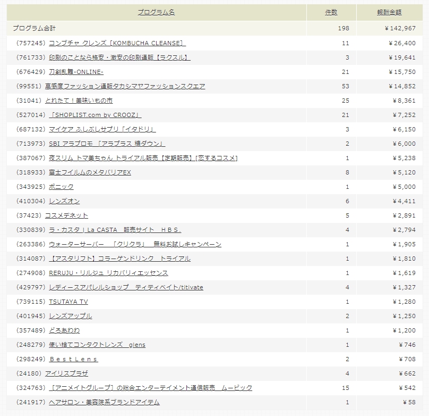Click amount ¥2,891 in コスメデネット row
This screenshot has height=416, width=429.
click(404, 215)
